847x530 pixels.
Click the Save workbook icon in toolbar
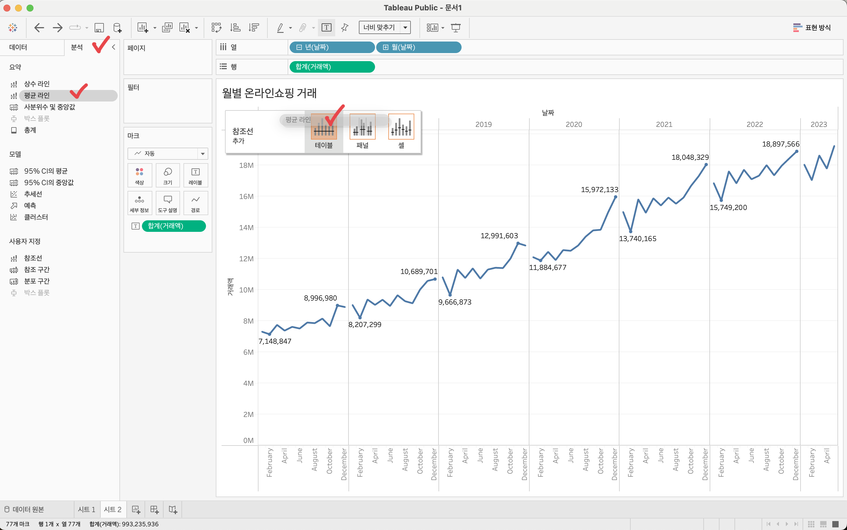(x=99, y=28)
